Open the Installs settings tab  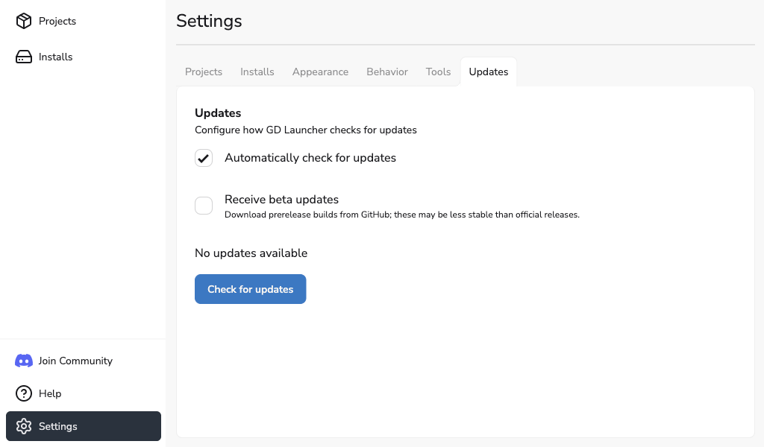(x=257, y=72)
